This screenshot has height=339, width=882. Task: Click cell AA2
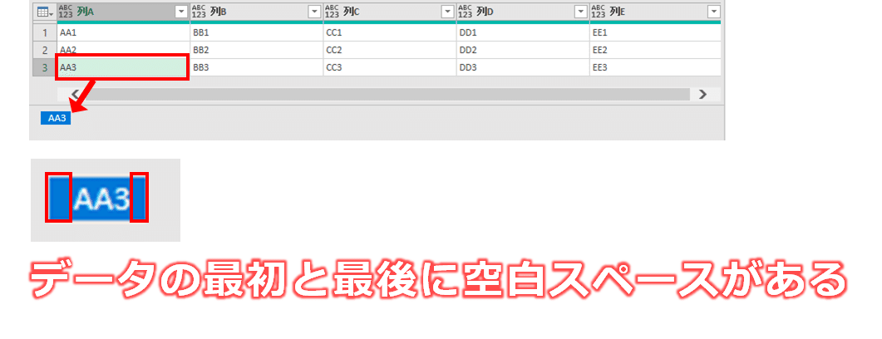pos(123,50)
